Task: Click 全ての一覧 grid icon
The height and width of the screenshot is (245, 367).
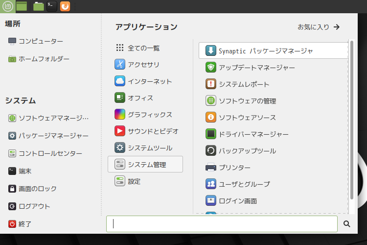Action: (x=120, y=48)
